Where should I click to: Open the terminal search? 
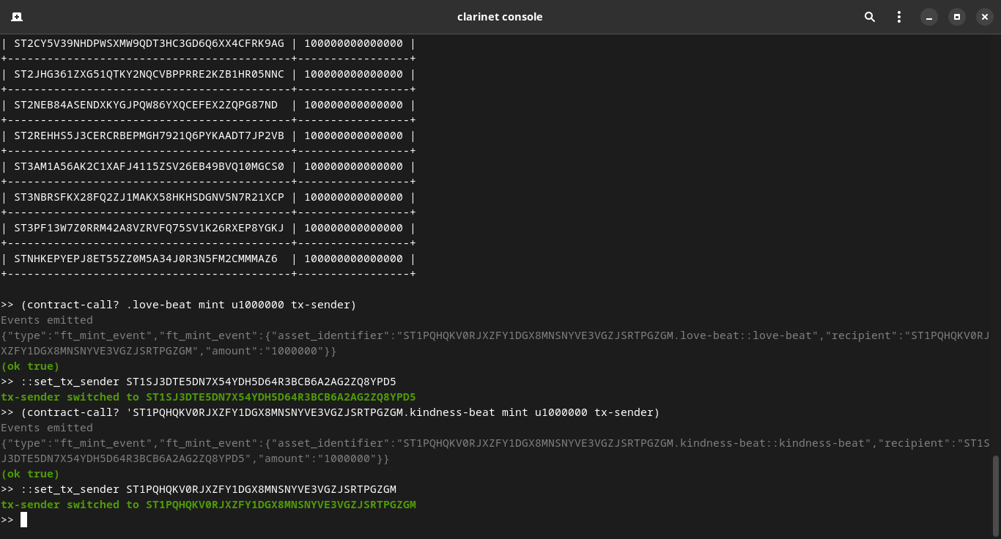tap(870, 17)
